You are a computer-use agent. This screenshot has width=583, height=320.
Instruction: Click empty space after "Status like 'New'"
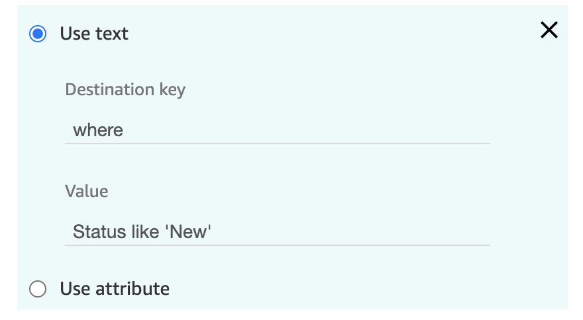pyautogui.click(x=350, y=232)
